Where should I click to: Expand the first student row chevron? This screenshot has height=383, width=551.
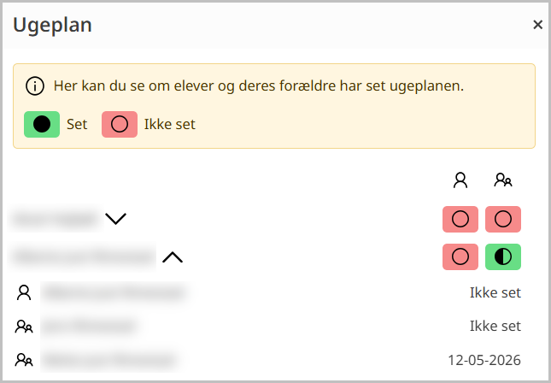pos(115,219)
